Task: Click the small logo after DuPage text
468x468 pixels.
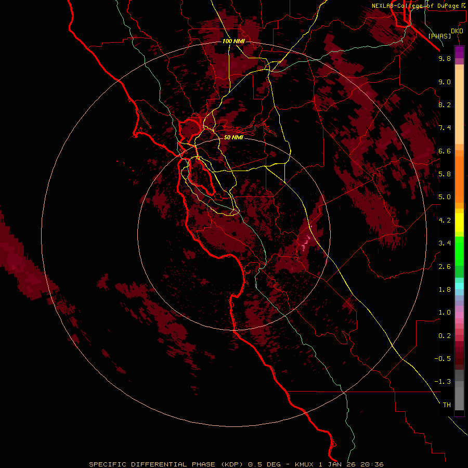Action: [x=463, y=5]
